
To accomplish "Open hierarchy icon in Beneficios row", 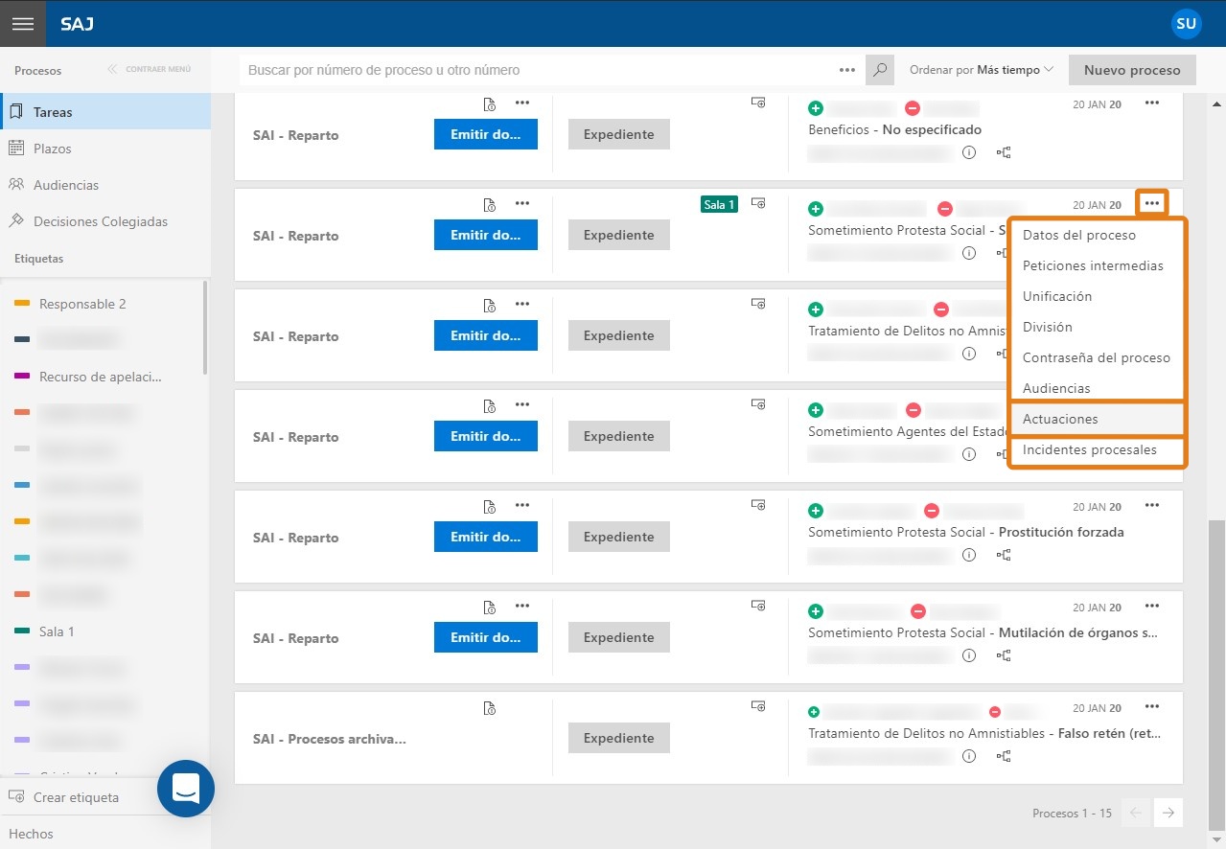I will (x=1004, y=152).
